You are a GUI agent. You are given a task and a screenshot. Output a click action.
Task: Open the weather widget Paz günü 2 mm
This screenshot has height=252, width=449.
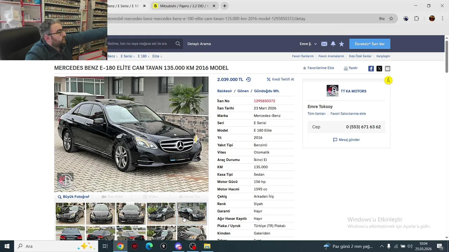coord(348,246)
